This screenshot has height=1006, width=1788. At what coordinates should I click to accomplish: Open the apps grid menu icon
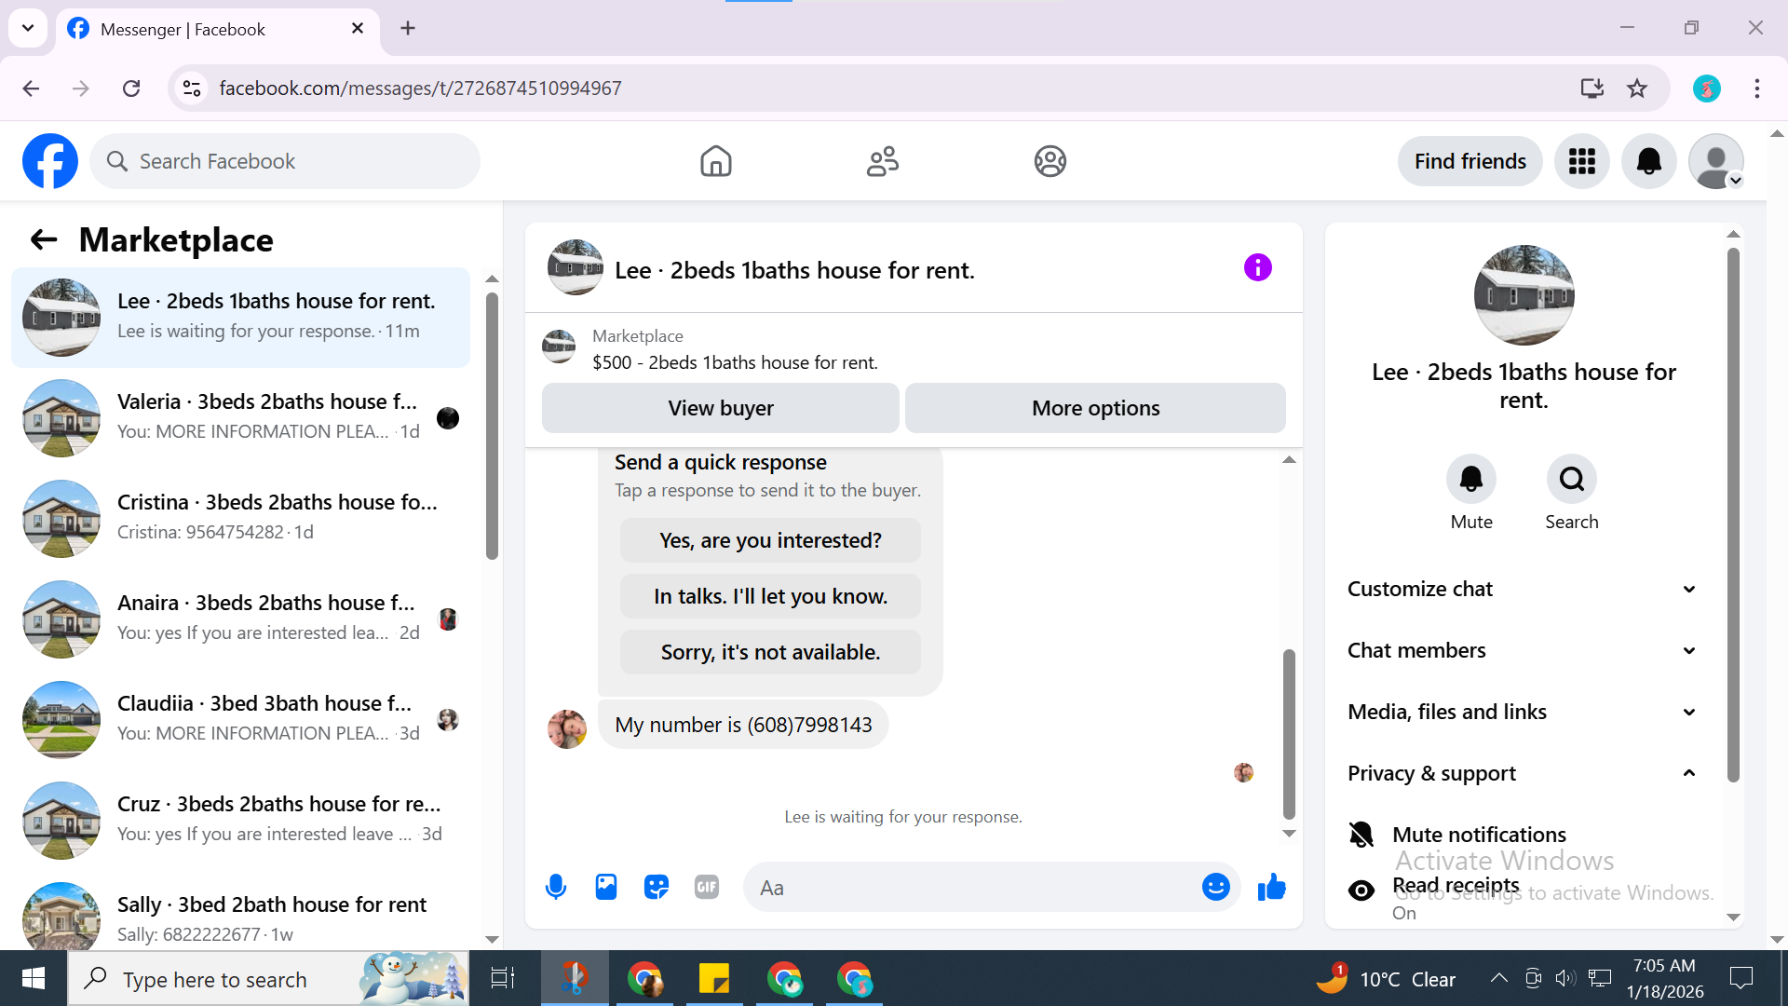click(1581, 161)
